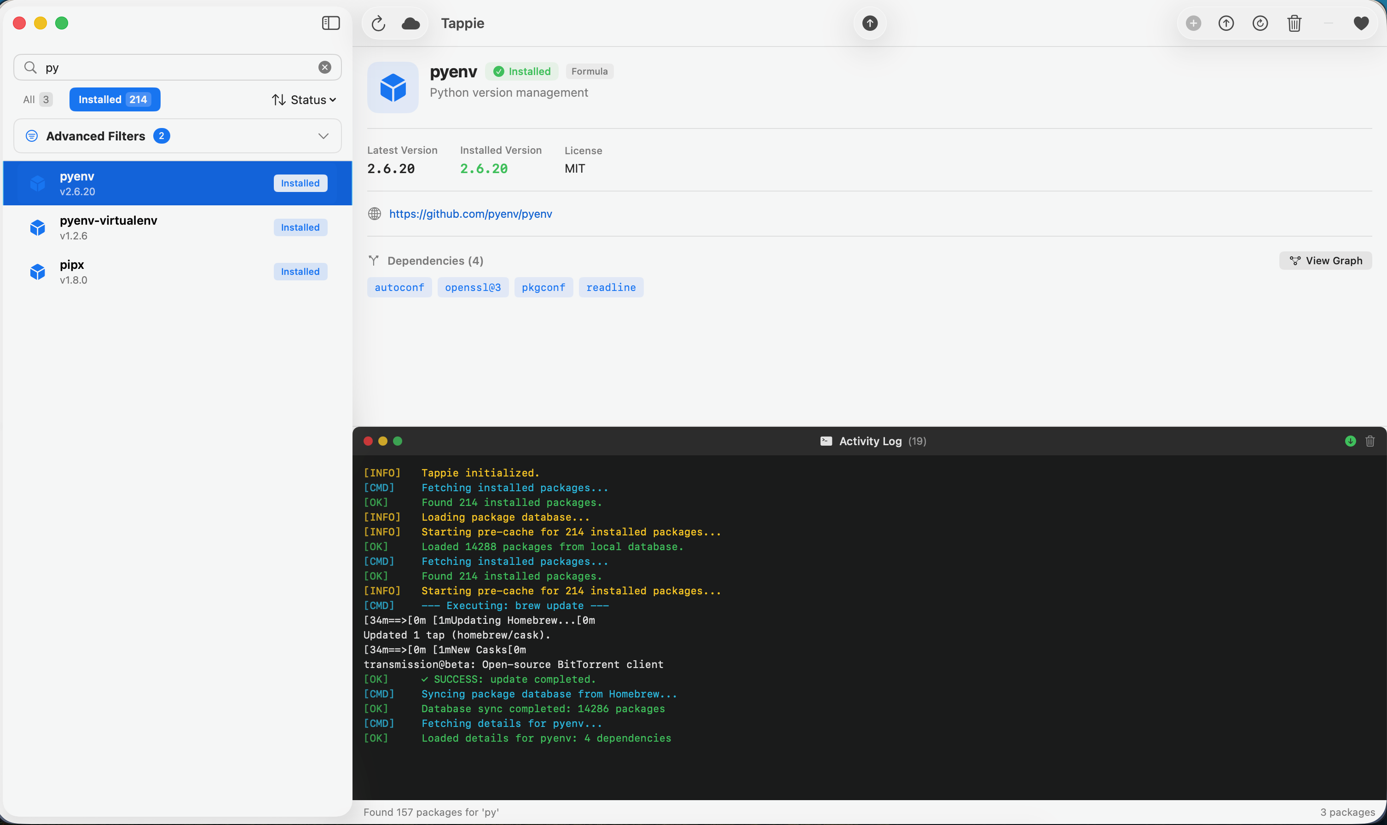Toggle the sidebar panel icon
1387x825 pixels.
(x=330, y=23)
